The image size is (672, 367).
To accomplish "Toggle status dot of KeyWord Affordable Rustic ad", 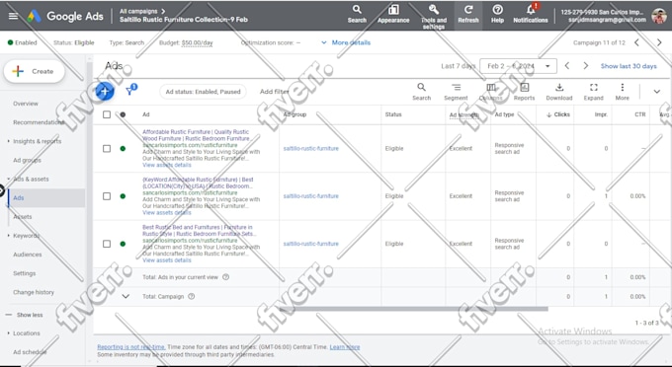I will click(123, 196).
